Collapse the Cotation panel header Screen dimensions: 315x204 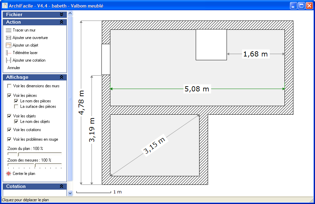[61, 187]
